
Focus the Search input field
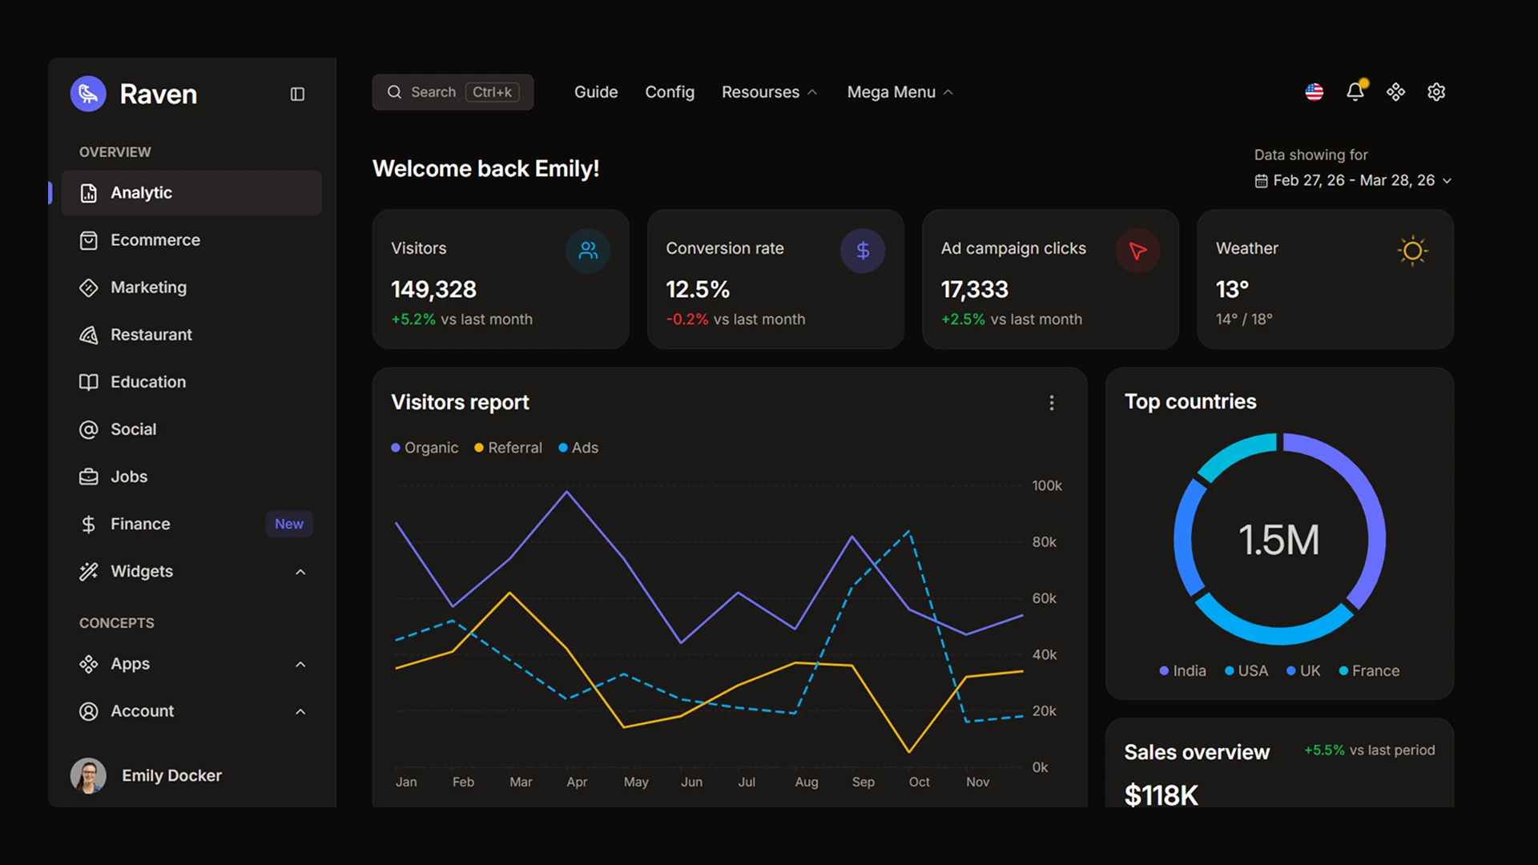point(453,92)
